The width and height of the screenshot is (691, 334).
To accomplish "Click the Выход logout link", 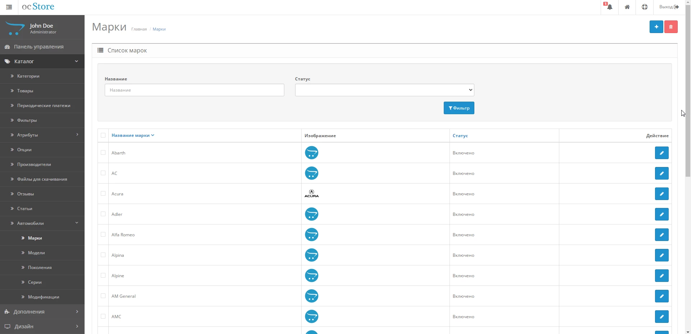I will click(x=669, y=7).
